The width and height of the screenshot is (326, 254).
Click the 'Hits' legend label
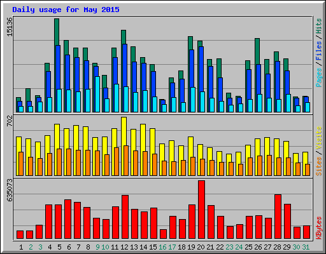click(319, 26)
